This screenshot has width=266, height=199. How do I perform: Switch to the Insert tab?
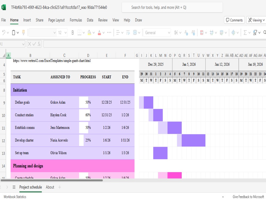click(x=27, y=20)
